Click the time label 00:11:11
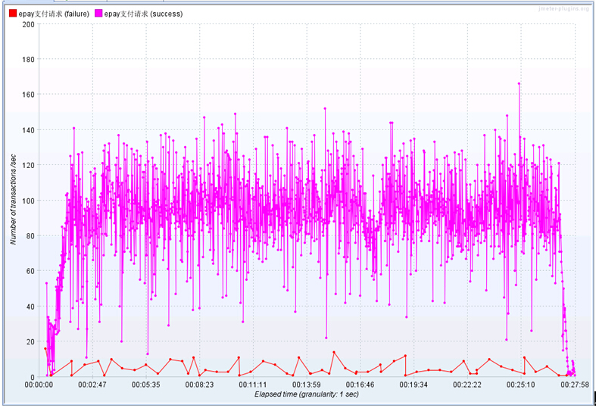Screen dimensions: 596x408 (x=253, y=385)
